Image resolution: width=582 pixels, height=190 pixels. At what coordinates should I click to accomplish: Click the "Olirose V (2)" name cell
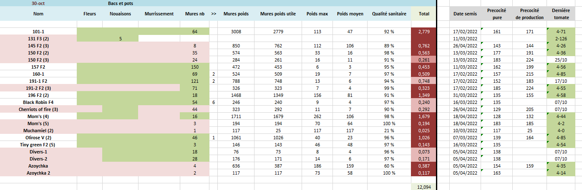(38, 137)
